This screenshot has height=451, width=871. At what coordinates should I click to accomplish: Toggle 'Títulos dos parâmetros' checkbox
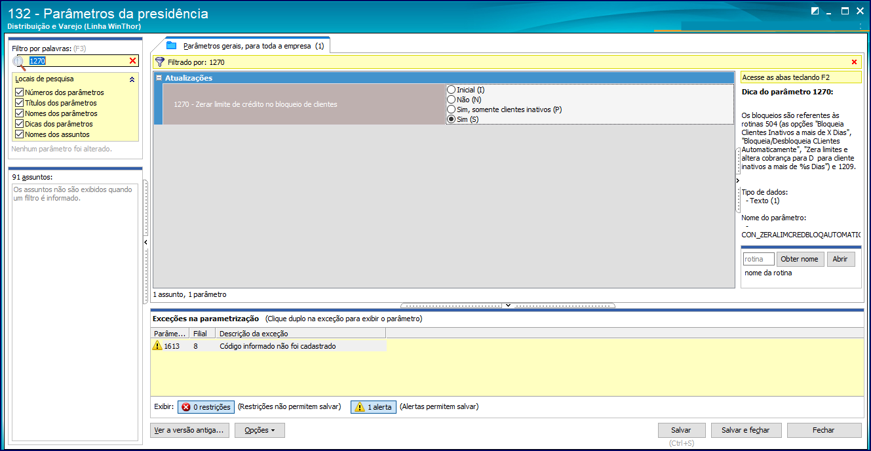tap(19, 103)
